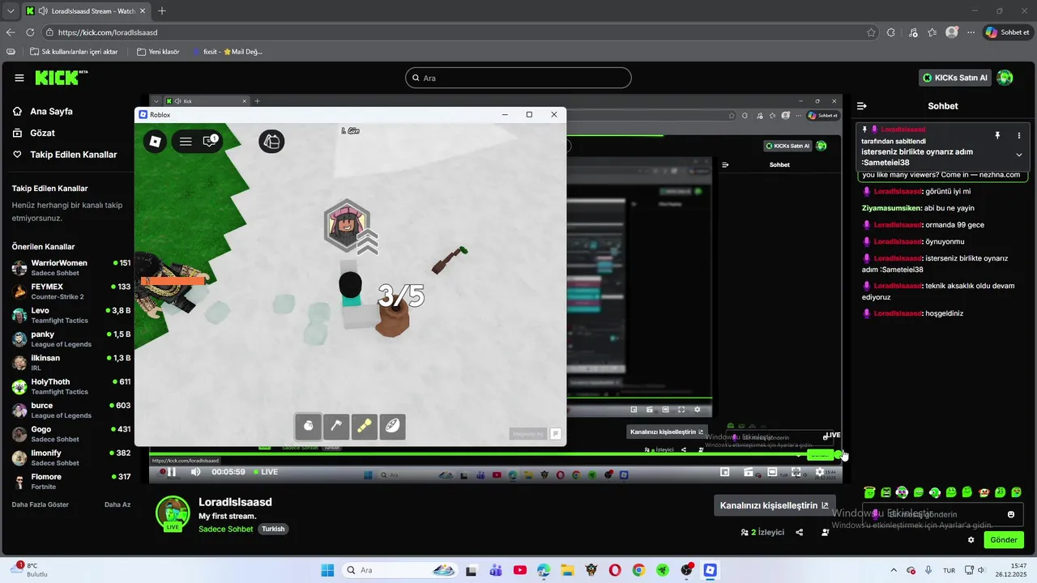Screen dimensions: 1037x583
Task: Jump to LIVE in player controls
Action: [266, 472]
